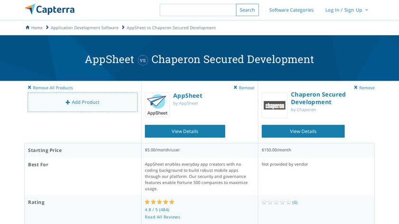Open Application Development Software breadcrumb

tap(85, 28)
